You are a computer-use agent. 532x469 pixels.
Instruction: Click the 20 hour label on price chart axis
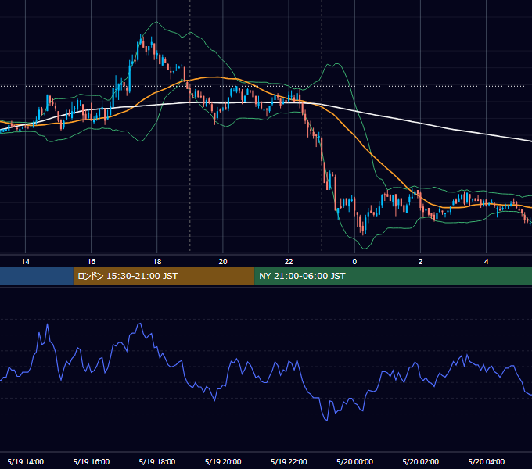223,262
